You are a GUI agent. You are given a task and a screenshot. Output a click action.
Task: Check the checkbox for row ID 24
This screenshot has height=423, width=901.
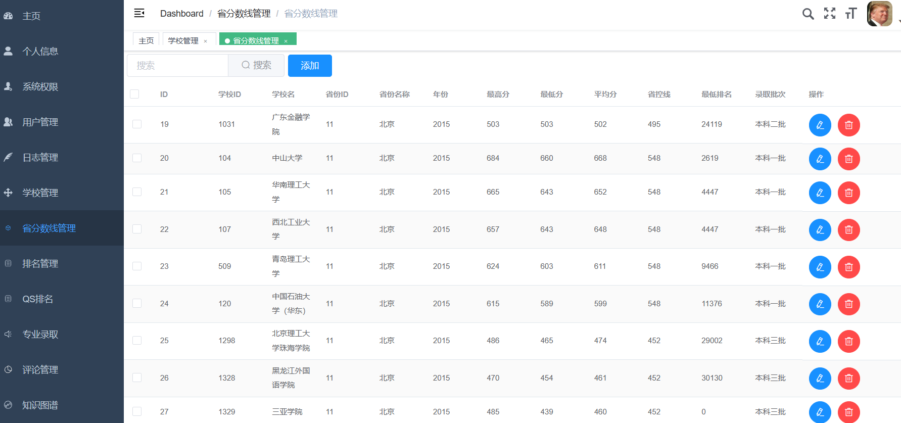(137, 304)
